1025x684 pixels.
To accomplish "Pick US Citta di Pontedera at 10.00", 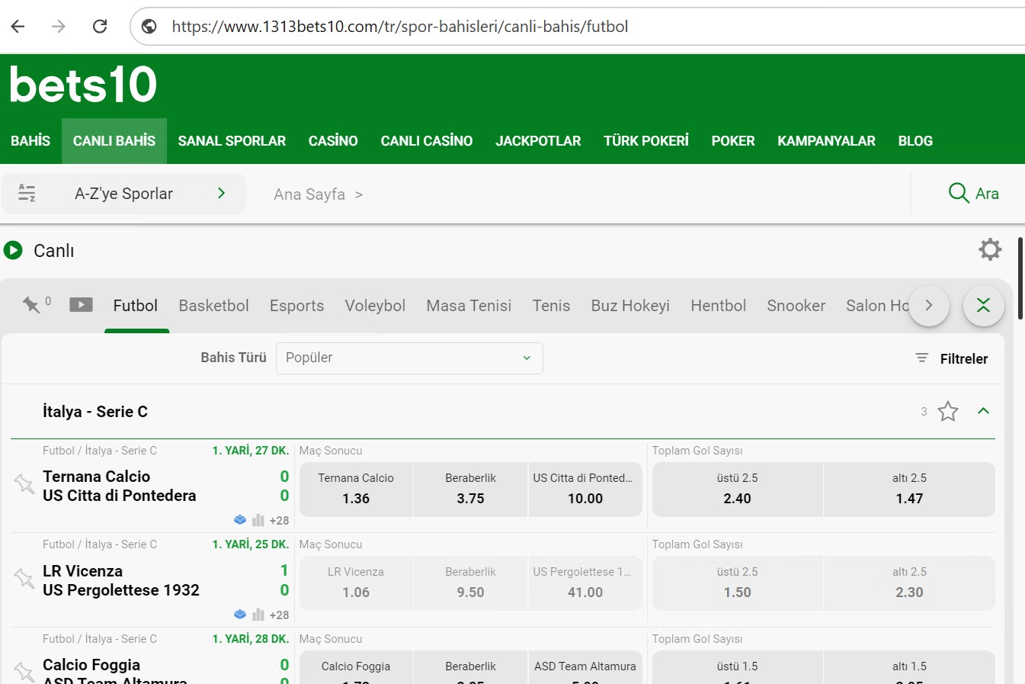I will click(x=585, y=490).
